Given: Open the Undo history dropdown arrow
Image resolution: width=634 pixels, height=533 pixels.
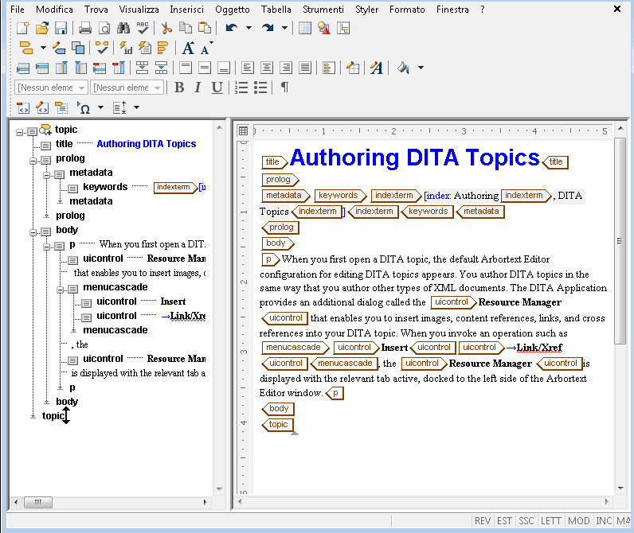Looking at the screenshot, I should (249, 28).
